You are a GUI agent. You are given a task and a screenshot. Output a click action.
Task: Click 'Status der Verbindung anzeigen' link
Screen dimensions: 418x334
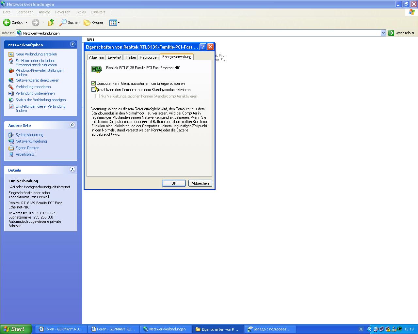(41, 100)
